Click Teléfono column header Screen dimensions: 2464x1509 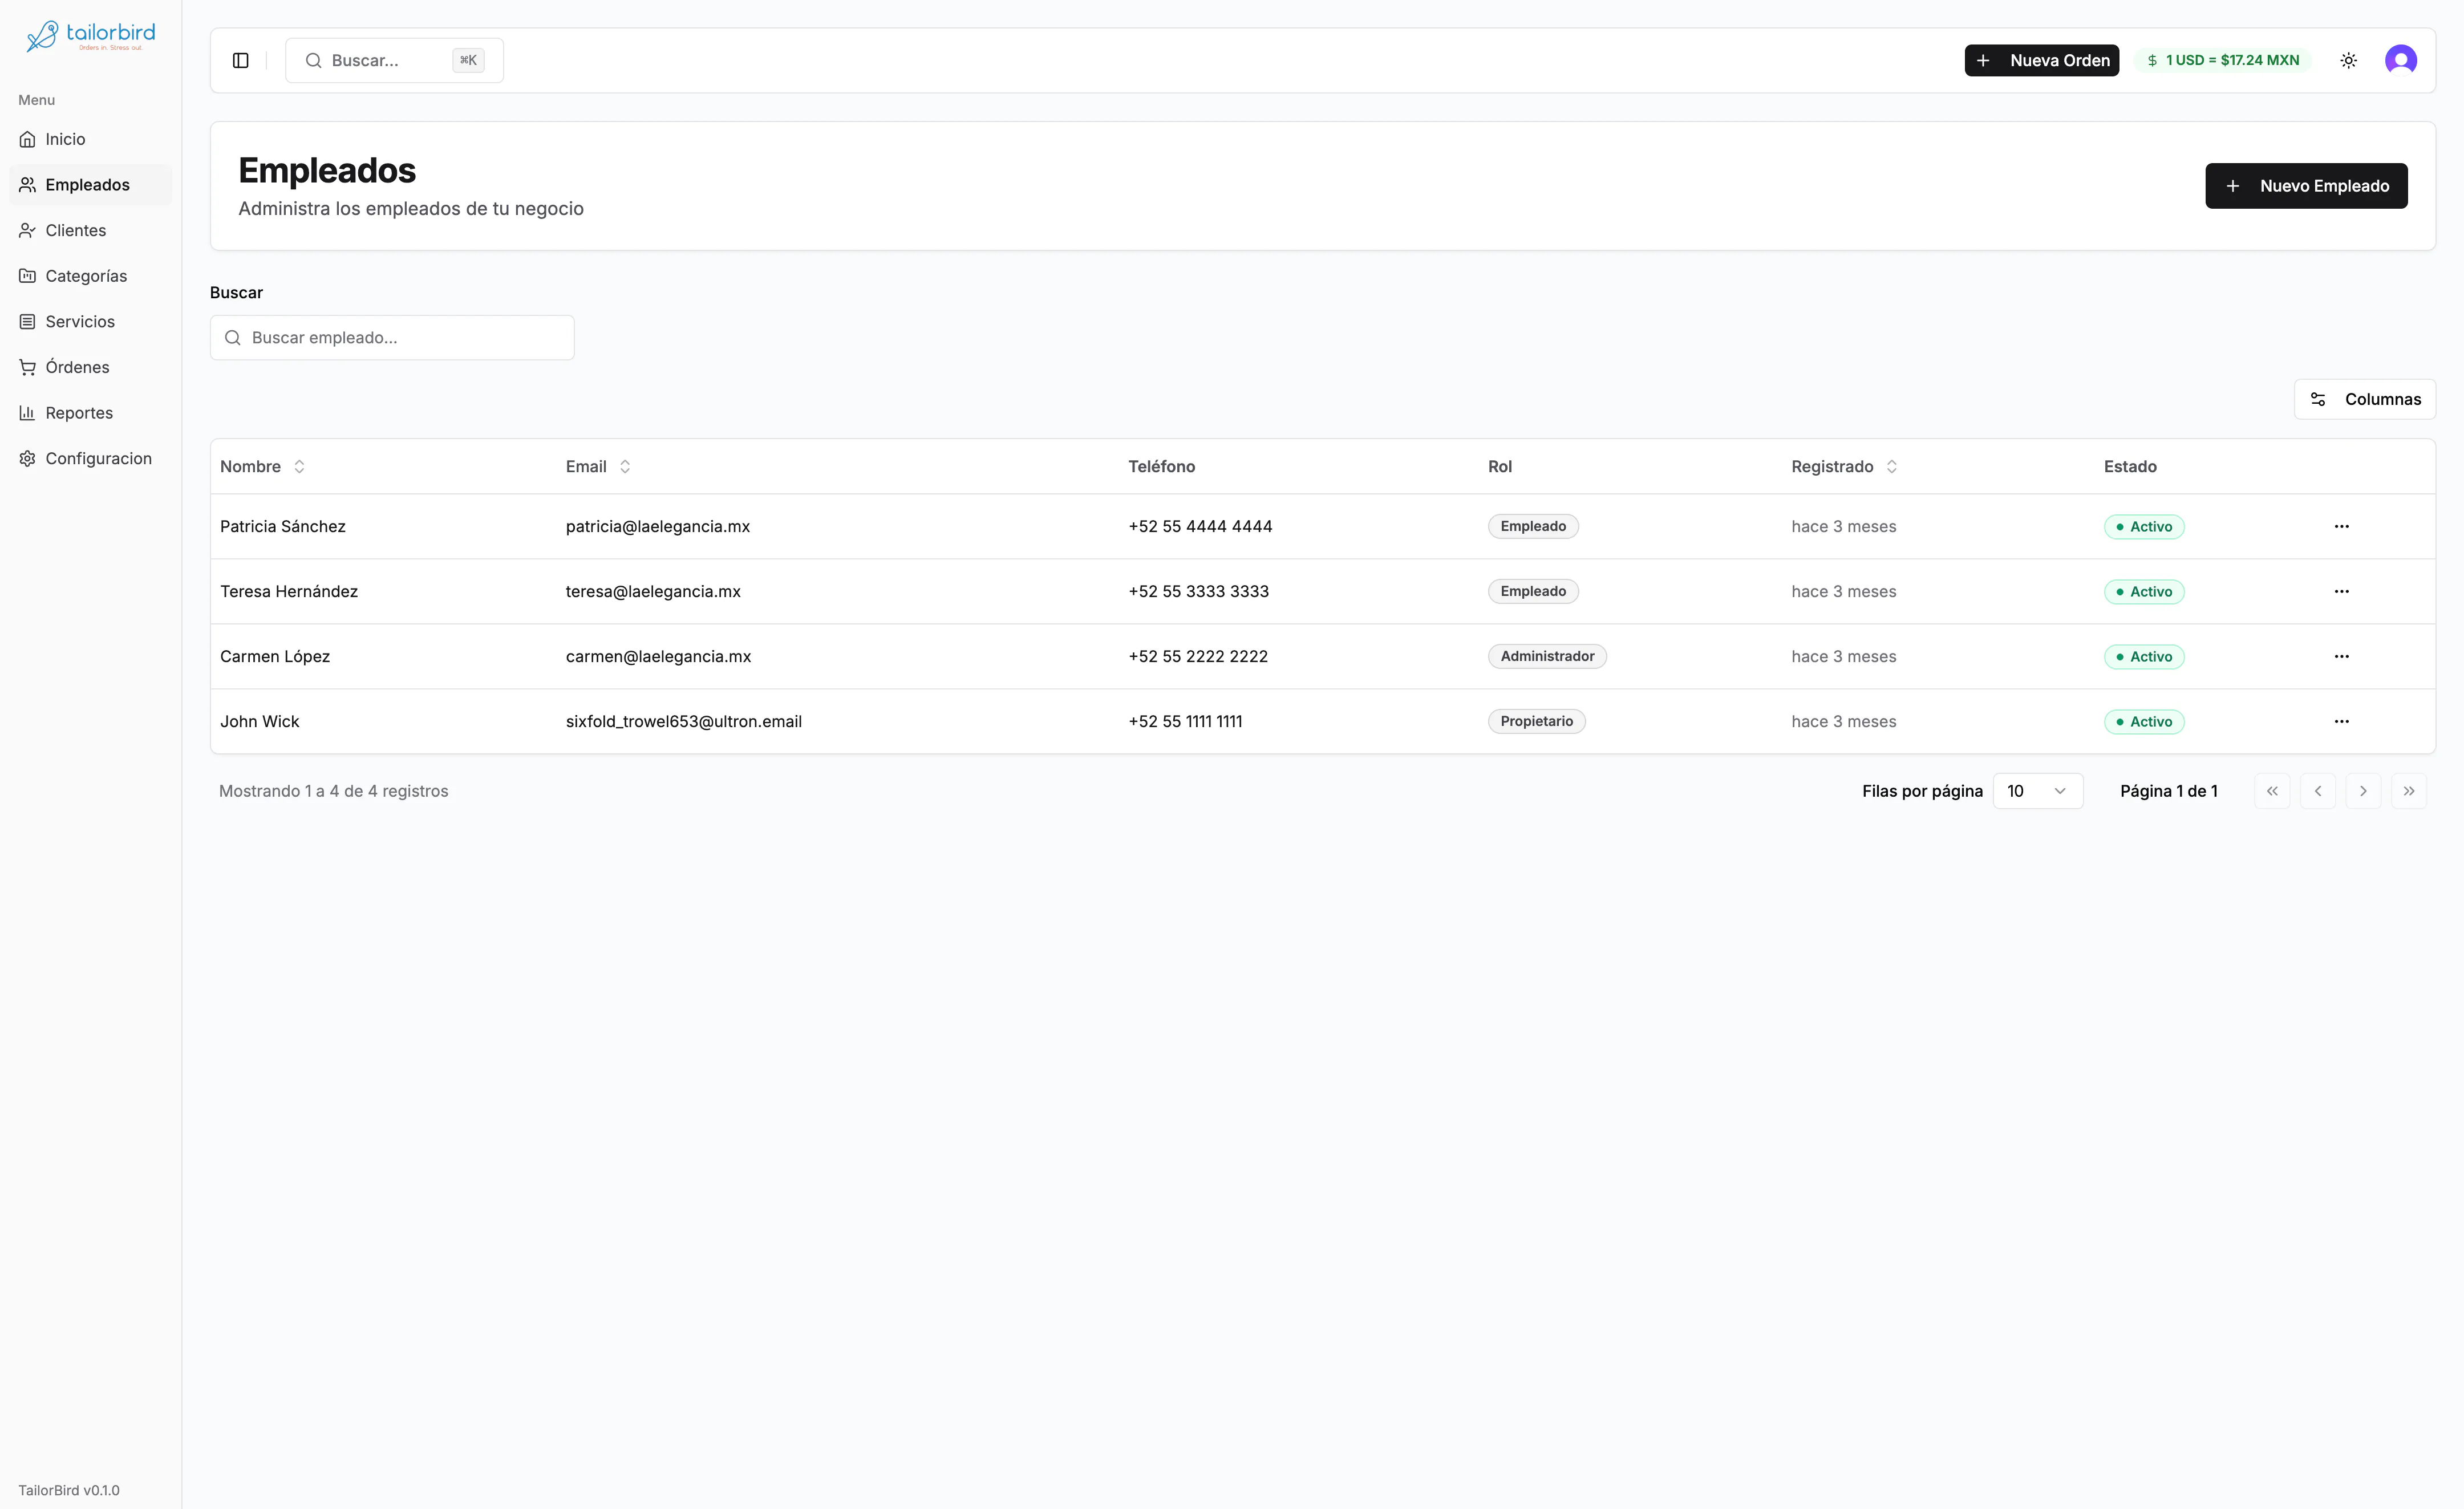(x=1161, y=467)
